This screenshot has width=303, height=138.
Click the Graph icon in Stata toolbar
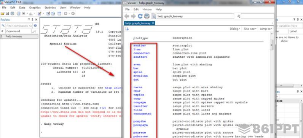click(30, 13)
